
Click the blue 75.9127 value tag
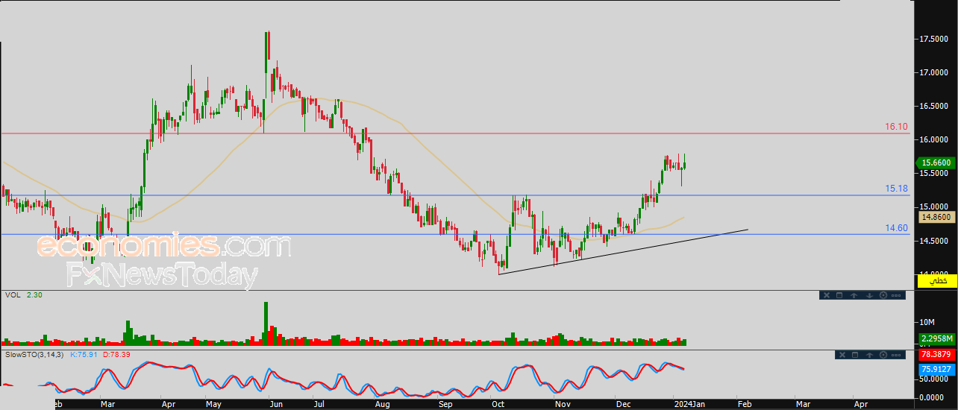(x=936, y=368)
